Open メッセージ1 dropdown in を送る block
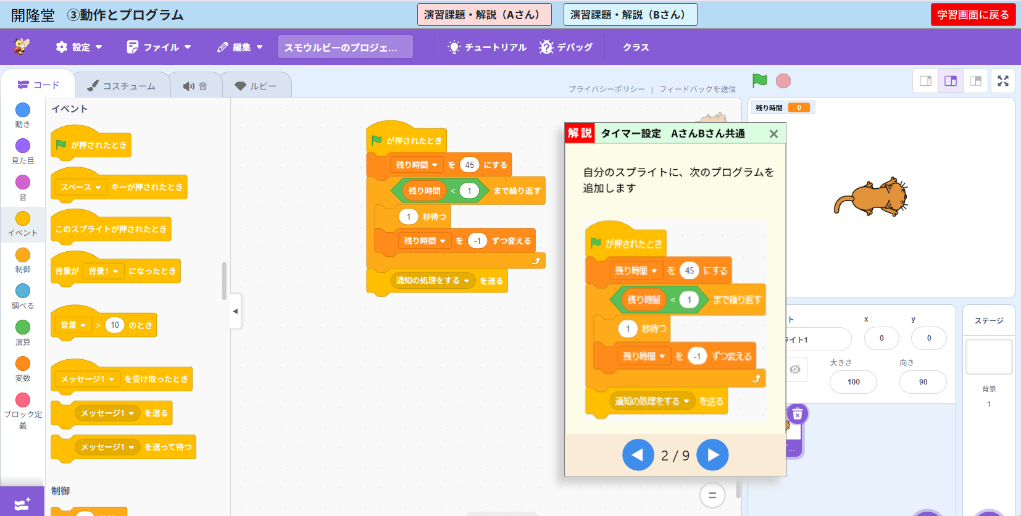Screen dimensions: 1021x516 coord(108,413)
